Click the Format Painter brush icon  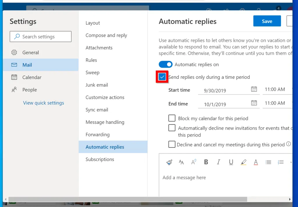click(x=169, y=162)
